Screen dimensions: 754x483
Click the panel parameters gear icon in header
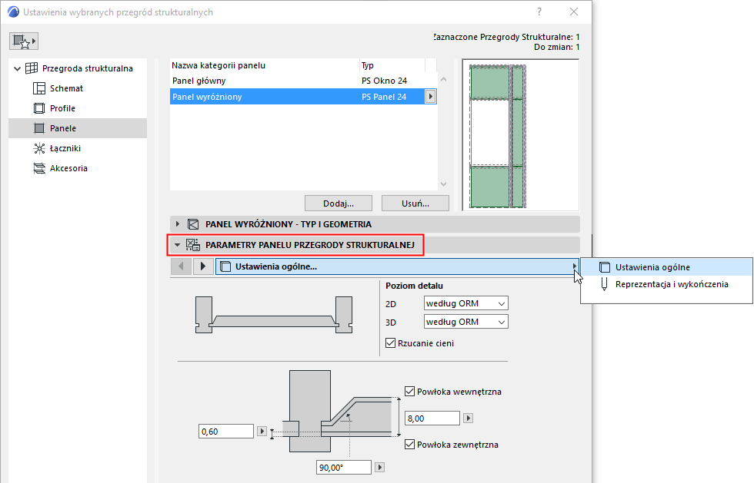tap(193, 245)
